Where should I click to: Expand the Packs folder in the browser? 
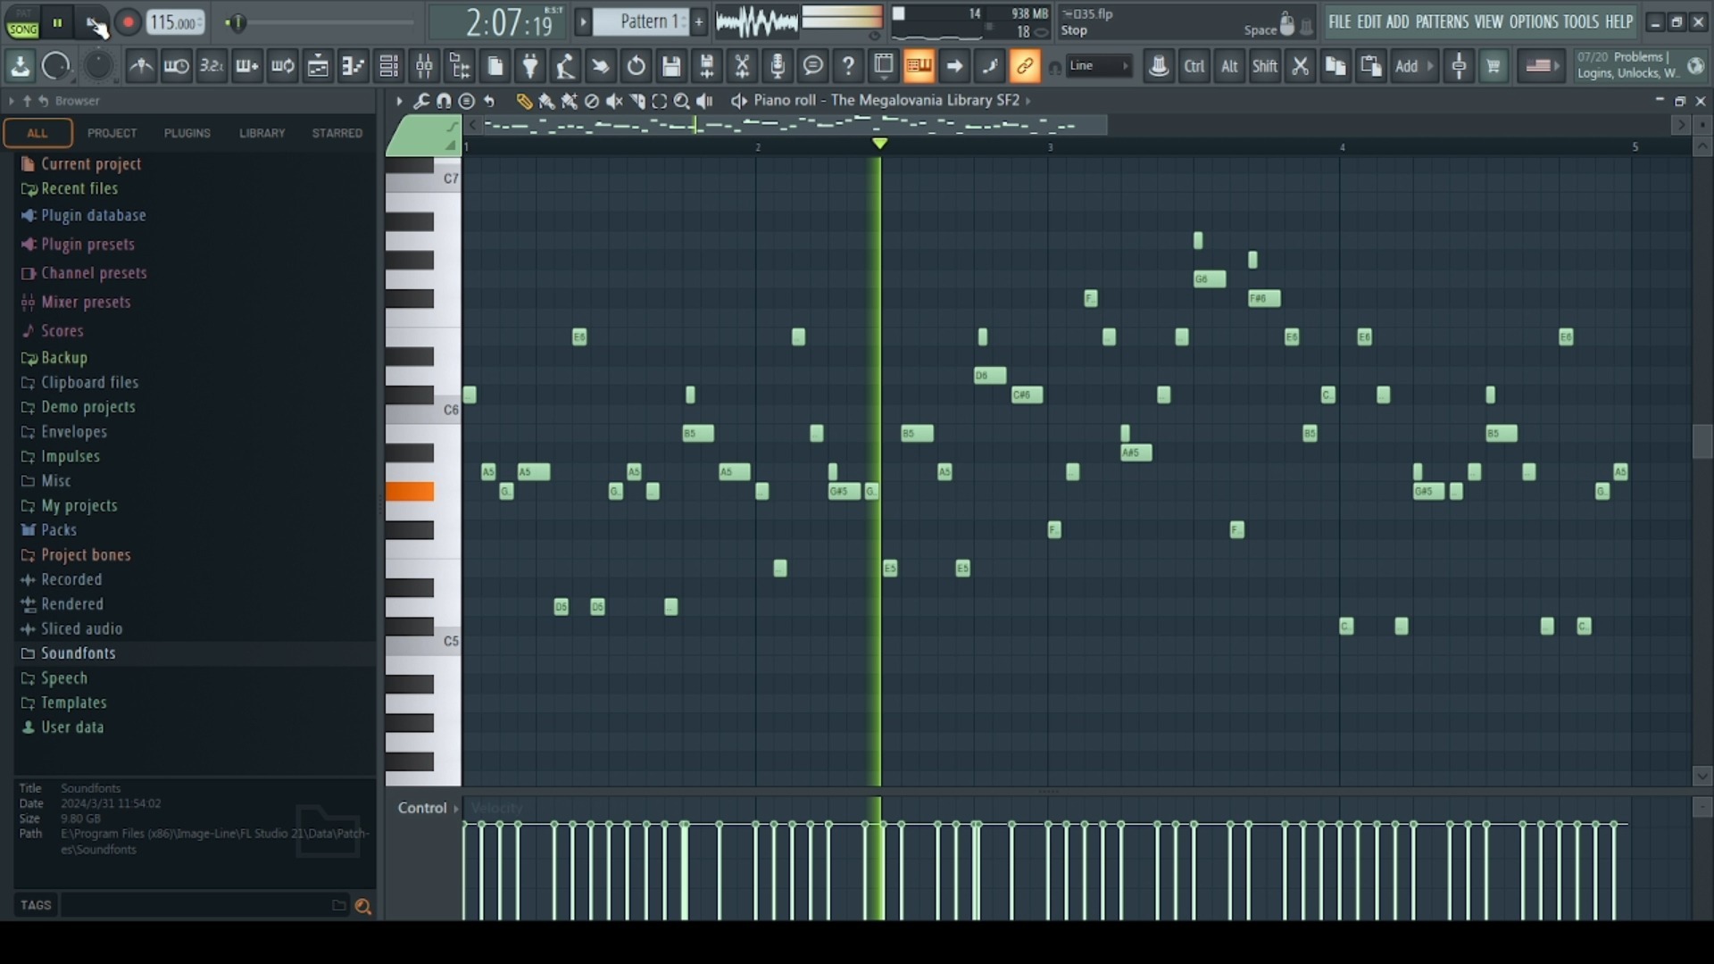59,530
